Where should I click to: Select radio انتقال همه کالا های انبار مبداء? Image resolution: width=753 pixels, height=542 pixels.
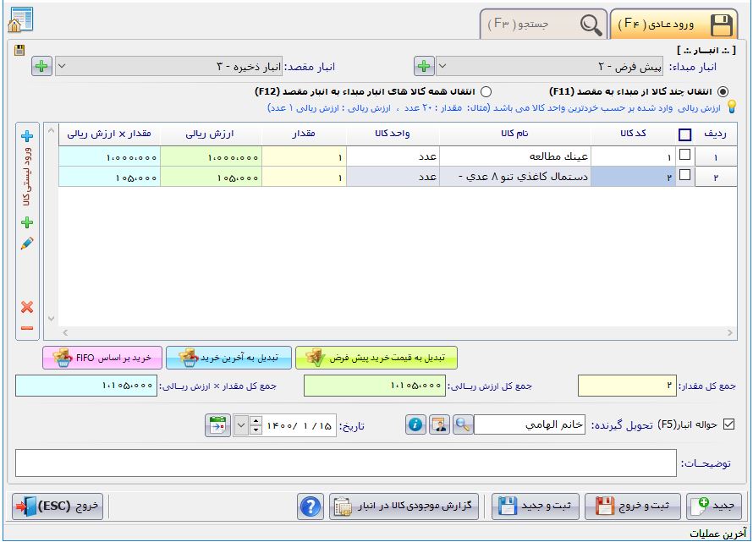pyautogui.click(x=486, y=91)
